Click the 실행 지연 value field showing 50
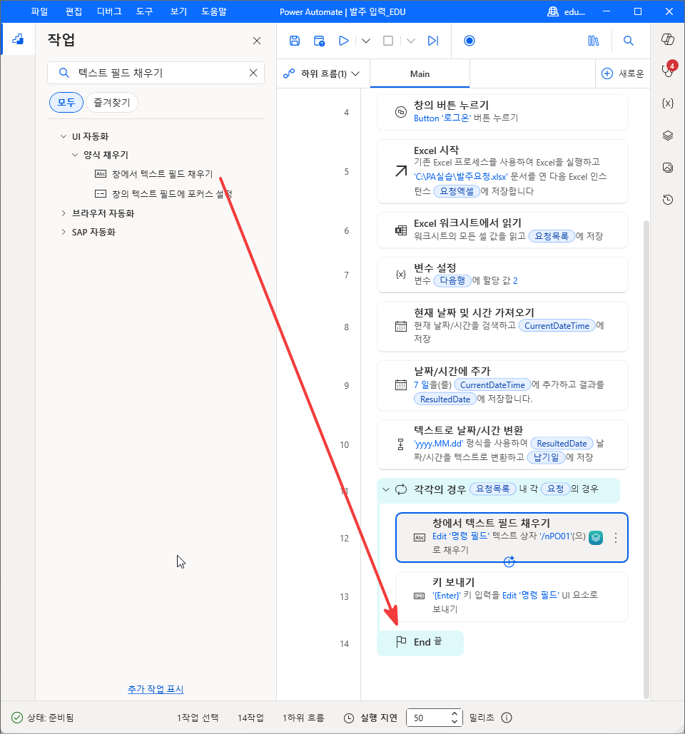 coord(428,718)
